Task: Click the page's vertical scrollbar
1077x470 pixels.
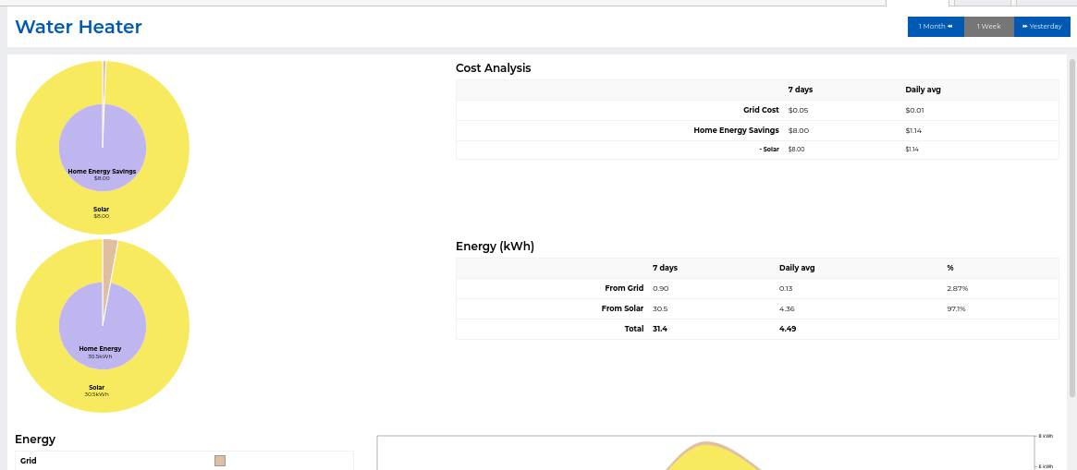Action: (x=1071, y=231)
